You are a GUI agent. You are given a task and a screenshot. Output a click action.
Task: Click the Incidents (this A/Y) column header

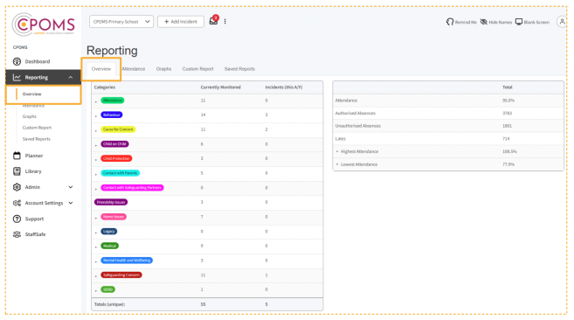tap(284, 87)
